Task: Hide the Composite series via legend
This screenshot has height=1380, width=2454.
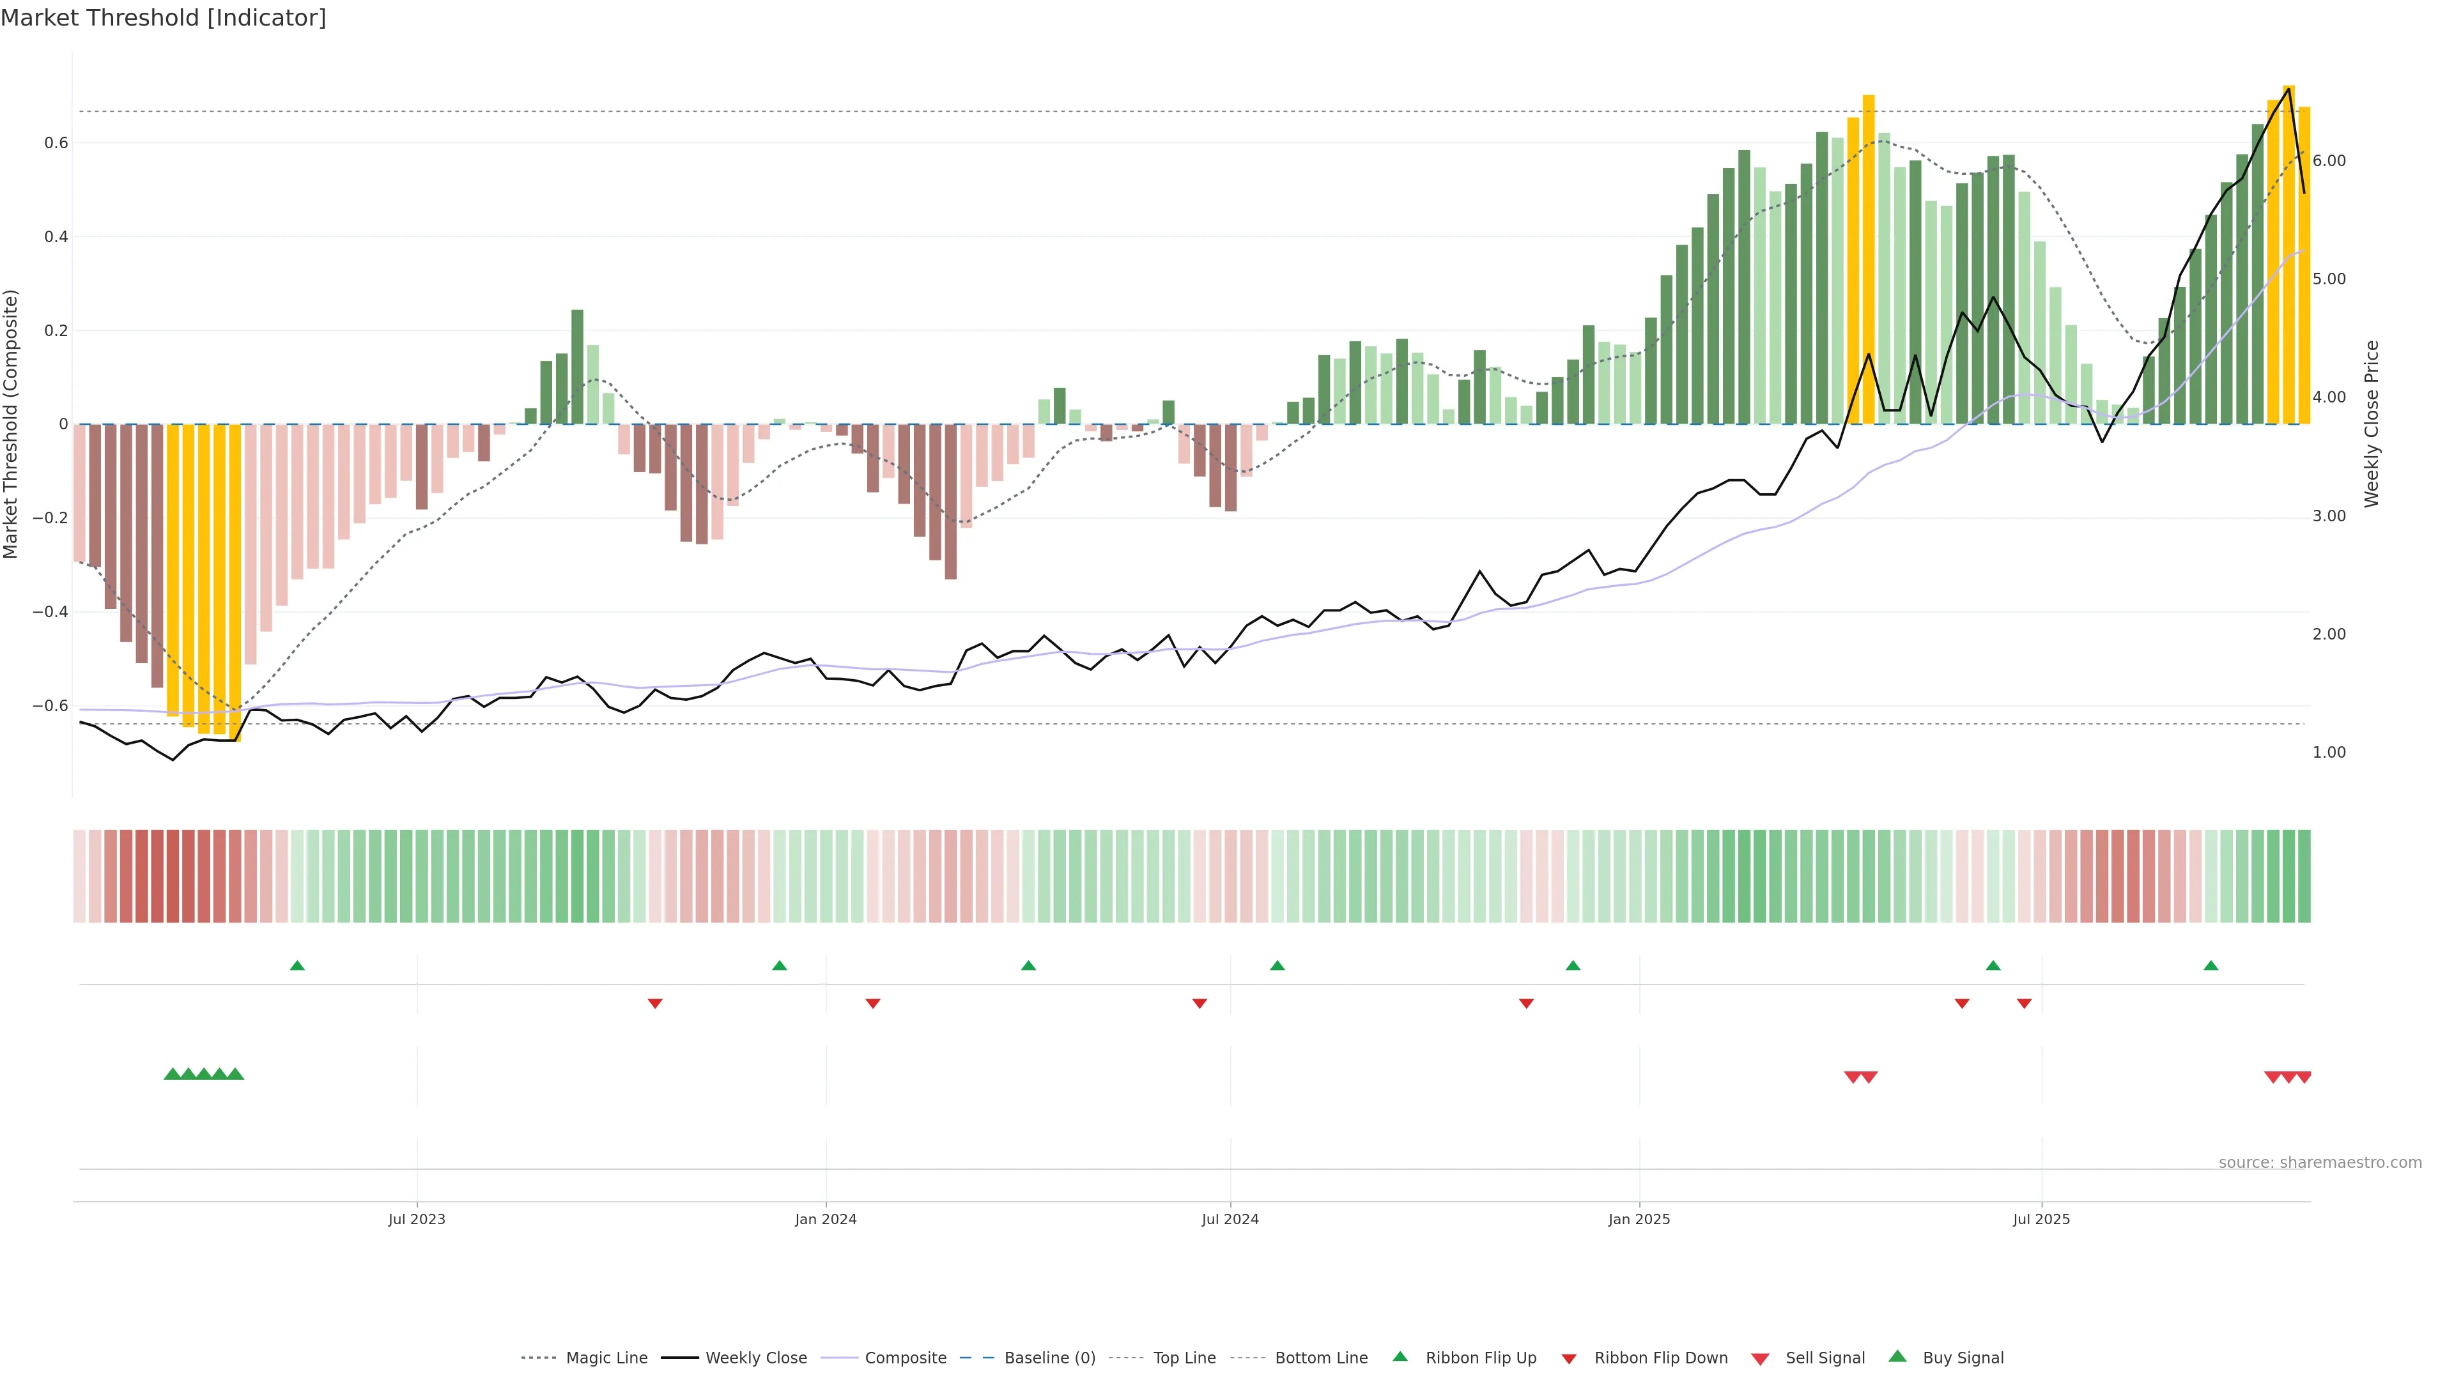Action: coord(905,1358)
